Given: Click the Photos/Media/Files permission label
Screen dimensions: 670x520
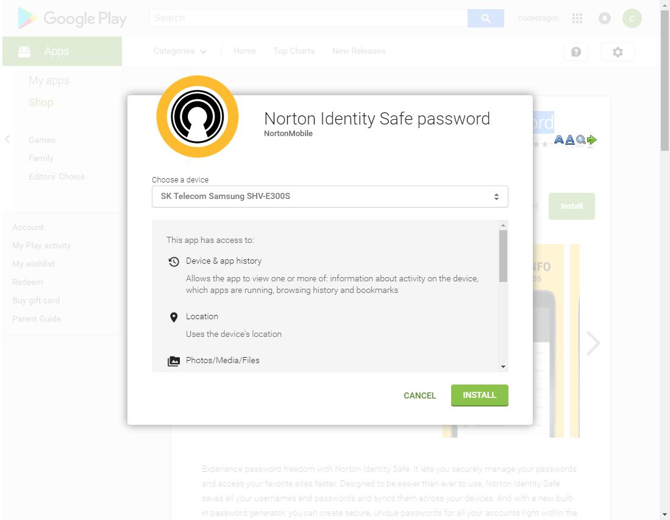Looking at the screenshot, I should pos(223,361).
